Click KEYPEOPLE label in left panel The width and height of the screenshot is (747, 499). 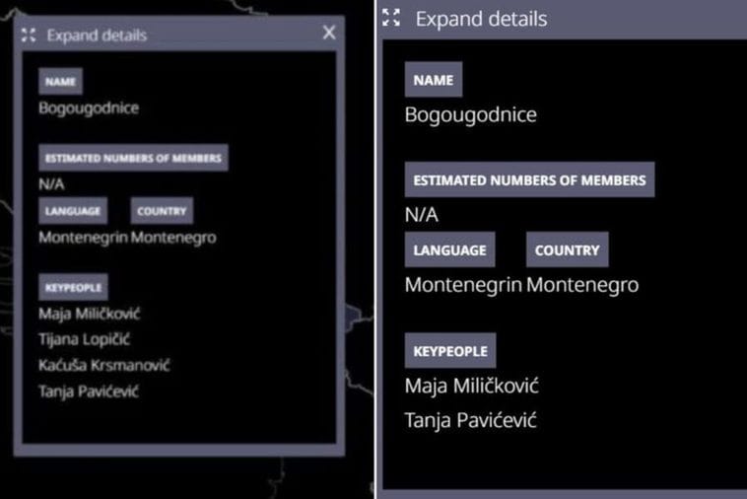click(73, 287)
